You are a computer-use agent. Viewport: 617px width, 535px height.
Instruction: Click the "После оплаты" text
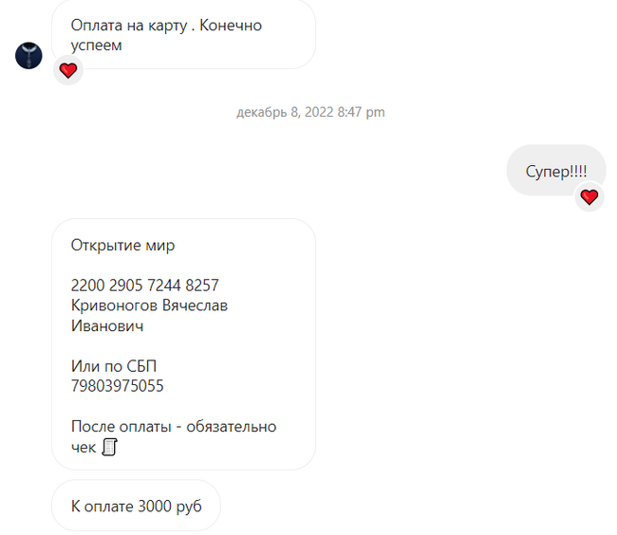tap(122, 427)
